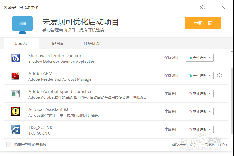
Task: Switch to the 任务计划 tab
Action: coord(92,44)
